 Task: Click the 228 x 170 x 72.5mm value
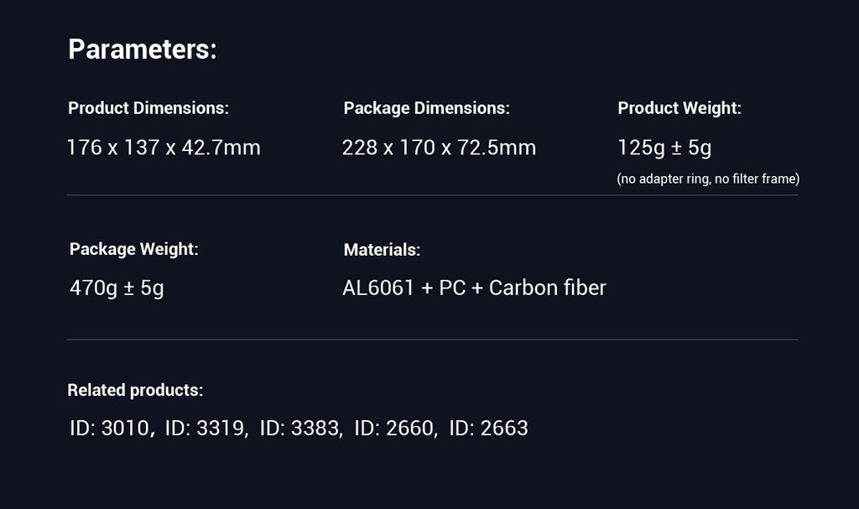[439, 148]
